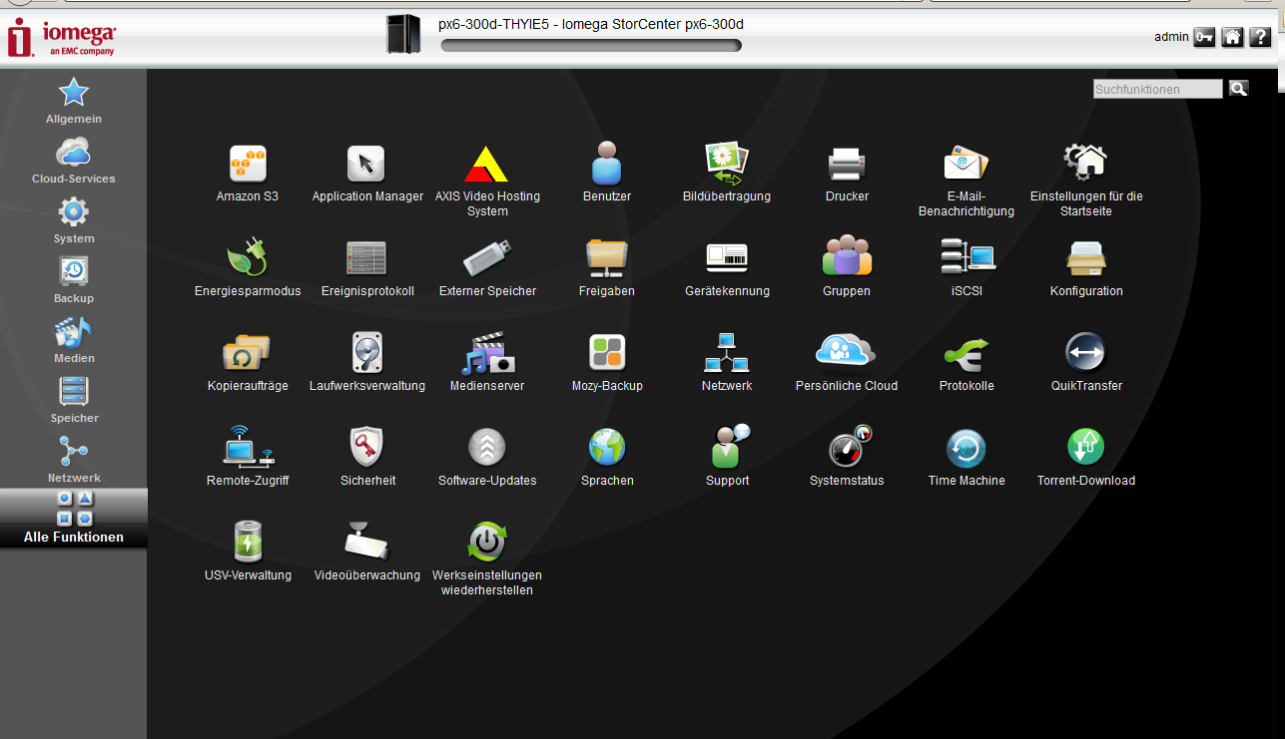The width and height of the screenshot is (1285, 739).
Task: Click the Iomega logo
Action: point(62,38)
